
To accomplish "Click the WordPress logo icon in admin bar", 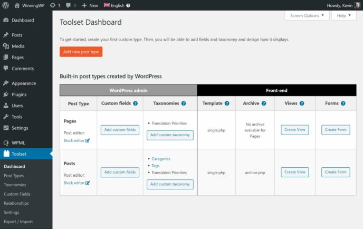I will pyautogui.click(x=6, y=5).
